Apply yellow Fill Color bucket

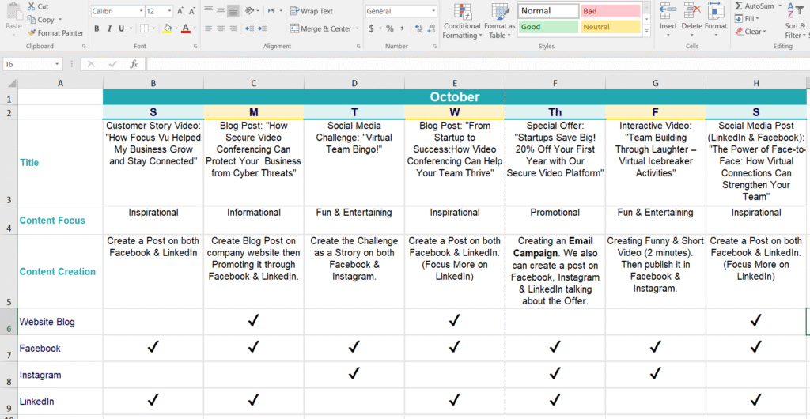click(168, 29)
